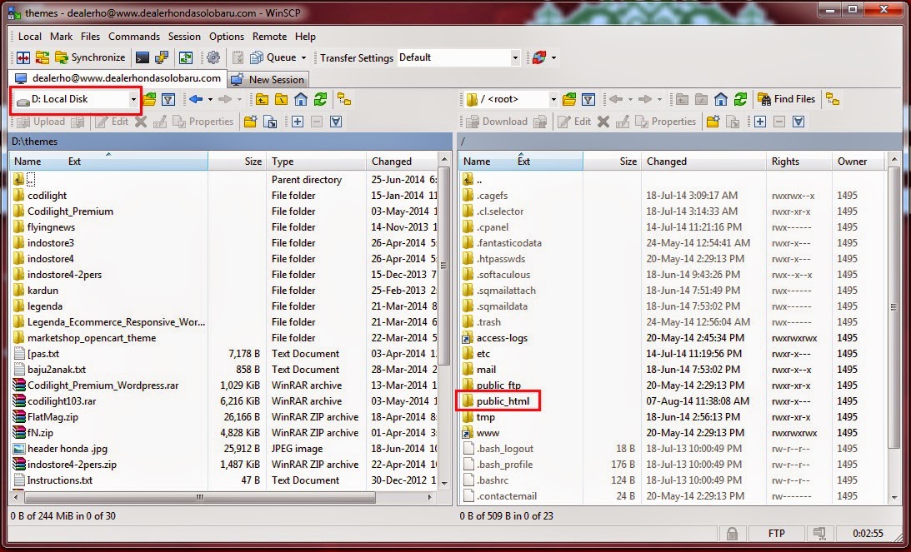Click the Queue button
Viewport: 911px width, 552px height.
click(274, 57)
